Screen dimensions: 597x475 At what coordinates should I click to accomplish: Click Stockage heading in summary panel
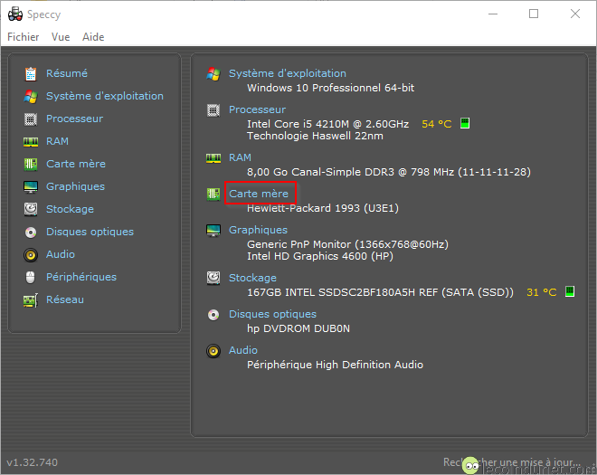coord(252,278)
